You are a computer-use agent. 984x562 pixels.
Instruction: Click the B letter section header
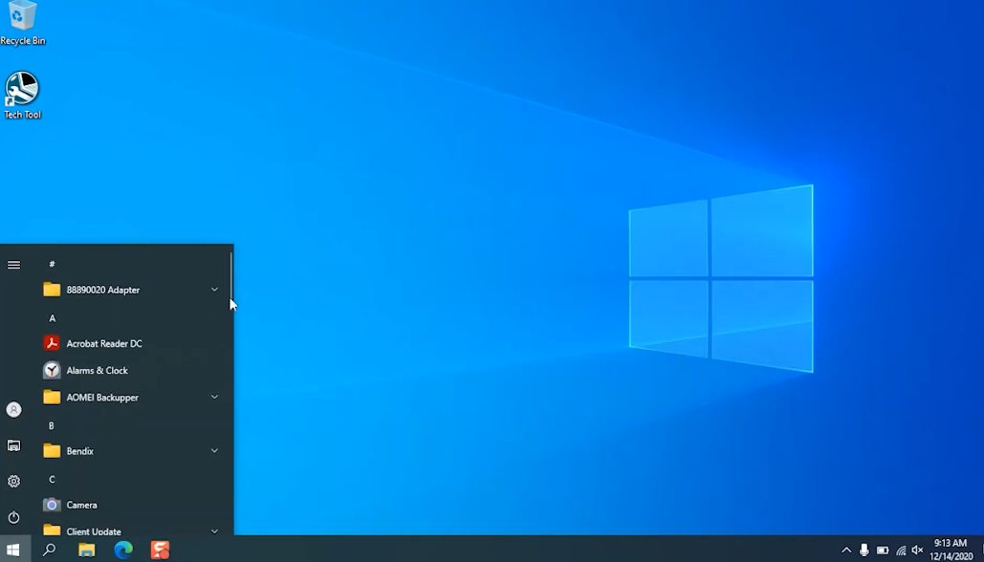pos(52,426)
